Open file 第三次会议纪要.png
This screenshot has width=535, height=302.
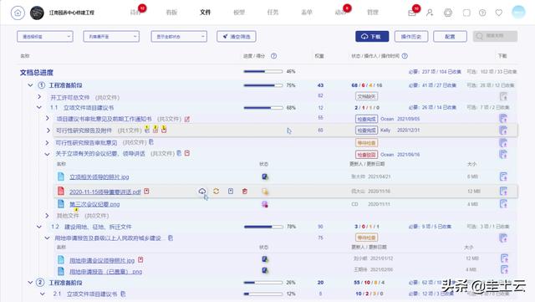pos(94,204)
